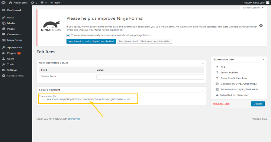Click the updates icon showing 2

(x=32, y=3)
